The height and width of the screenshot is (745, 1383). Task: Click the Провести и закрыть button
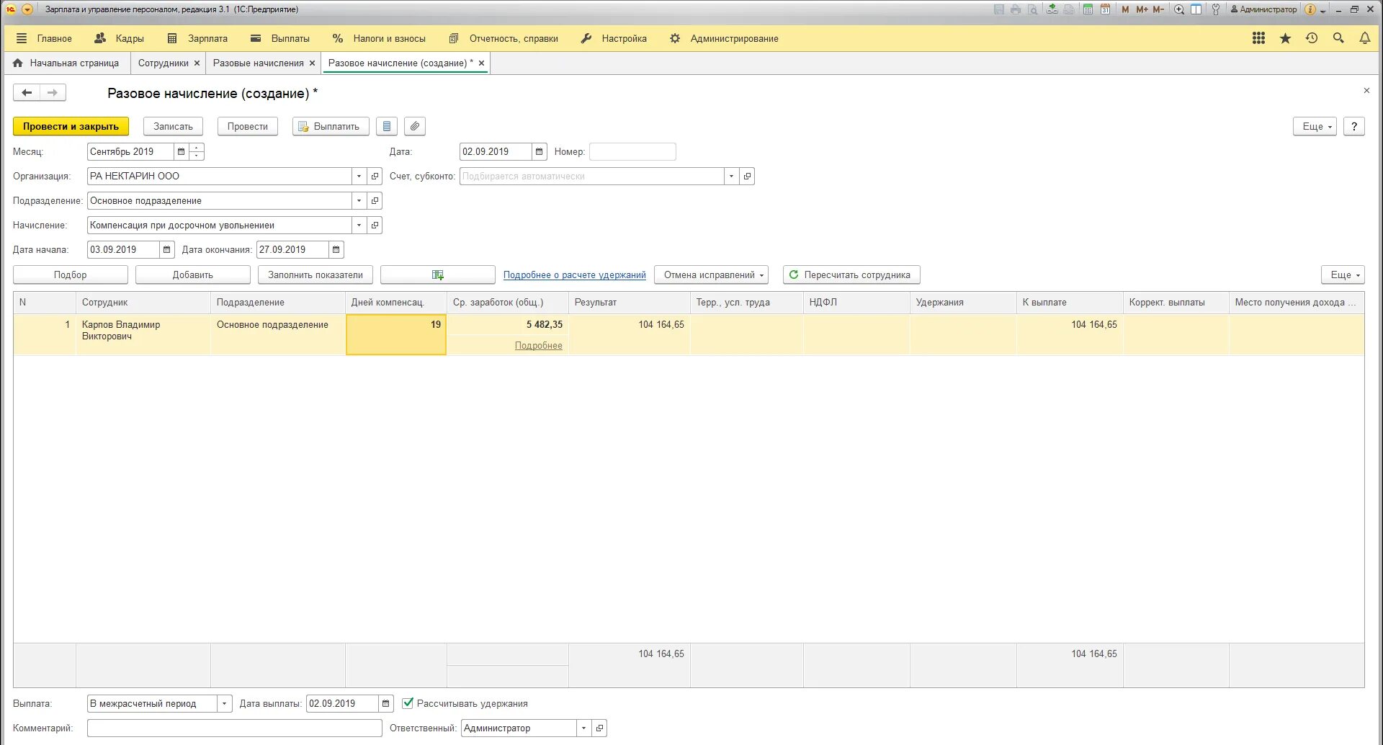click(x=71, y=126)
